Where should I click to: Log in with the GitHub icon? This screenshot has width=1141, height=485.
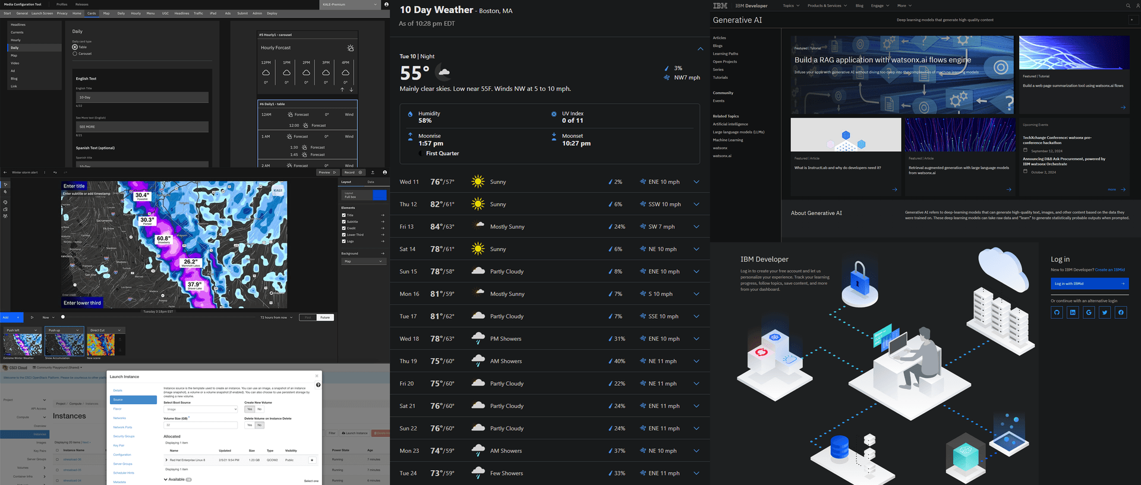(1057, 312)
